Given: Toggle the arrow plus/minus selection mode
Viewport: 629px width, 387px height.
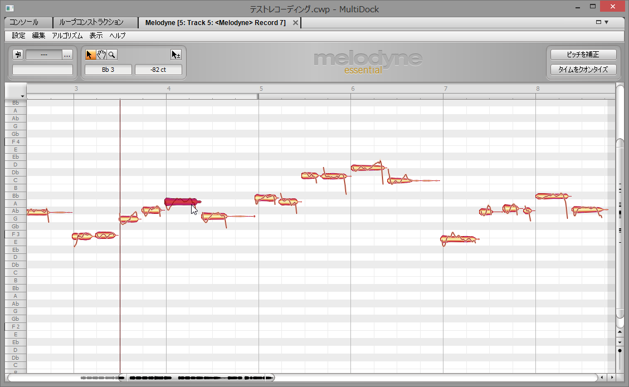Looking at the screenshot, I should point(175,55).
